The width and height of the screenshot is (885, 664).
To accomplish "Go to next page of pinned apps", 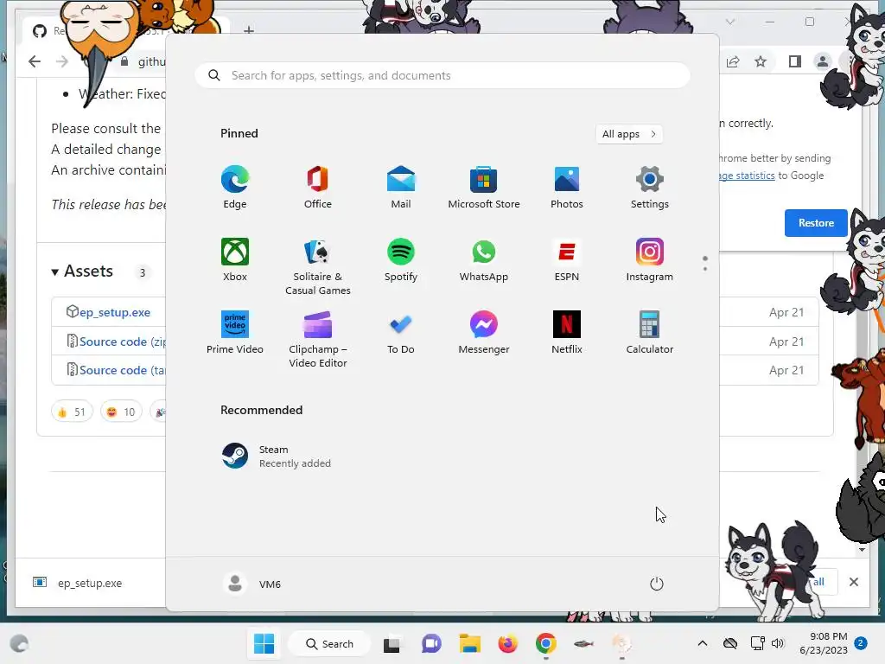I will [x=705, y=269].
